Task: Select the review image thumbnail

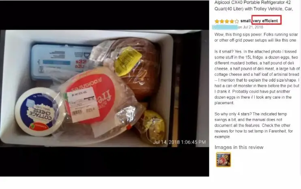Action: pyautogui.click(x=224, y=159)
